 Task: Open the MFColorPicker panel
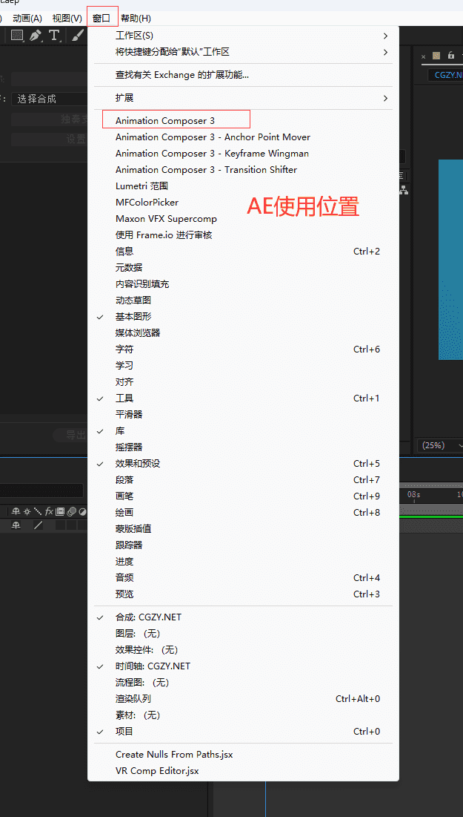click(243, 202)
